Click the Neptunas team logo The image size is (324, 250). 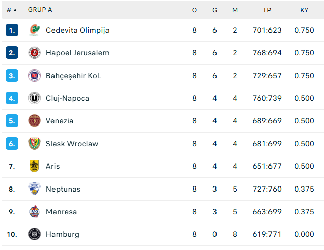pyautogui.click(x=34, y=189)
